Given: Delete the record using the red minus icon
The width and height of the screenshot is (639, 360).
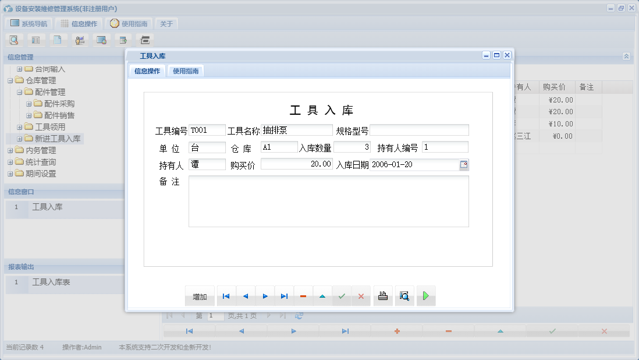Looking at the screenshot, I should point(303,296).
